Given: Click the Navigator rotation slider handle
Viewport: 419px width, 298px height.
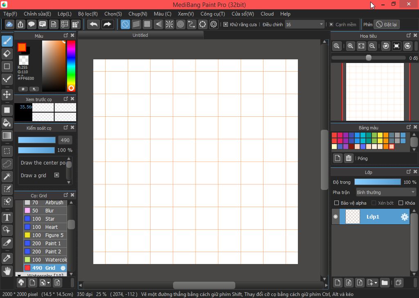Looking at the screenshot, I should [x=369, y=58].
